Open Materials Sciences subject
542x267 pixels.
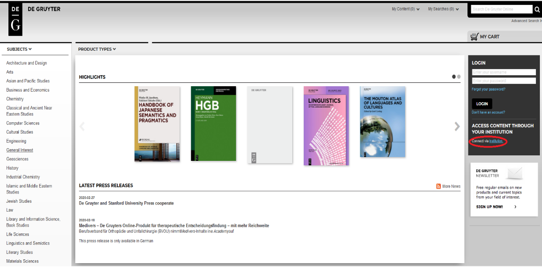pos(23,261)
